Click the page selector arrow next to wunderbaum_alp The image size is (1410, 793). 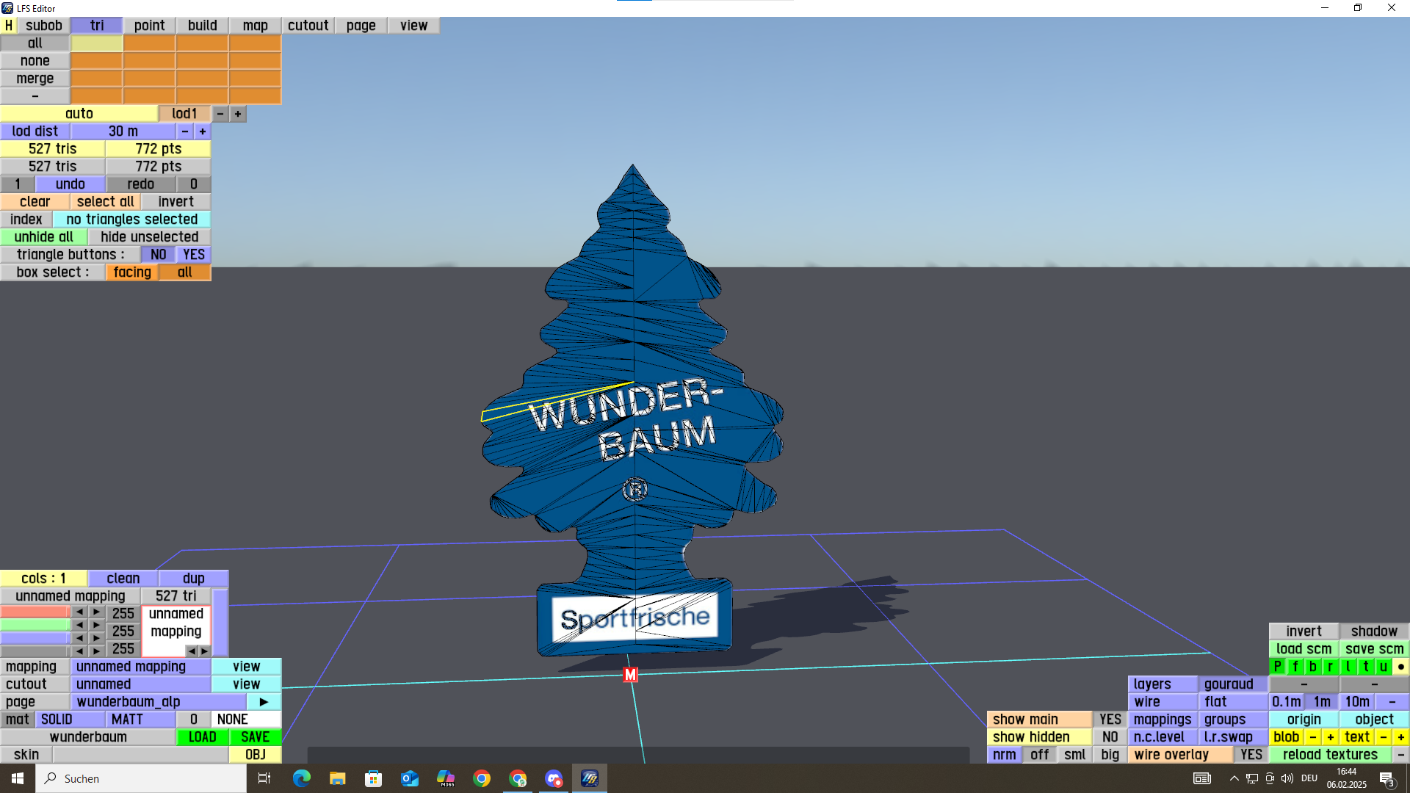click(264, 702)
